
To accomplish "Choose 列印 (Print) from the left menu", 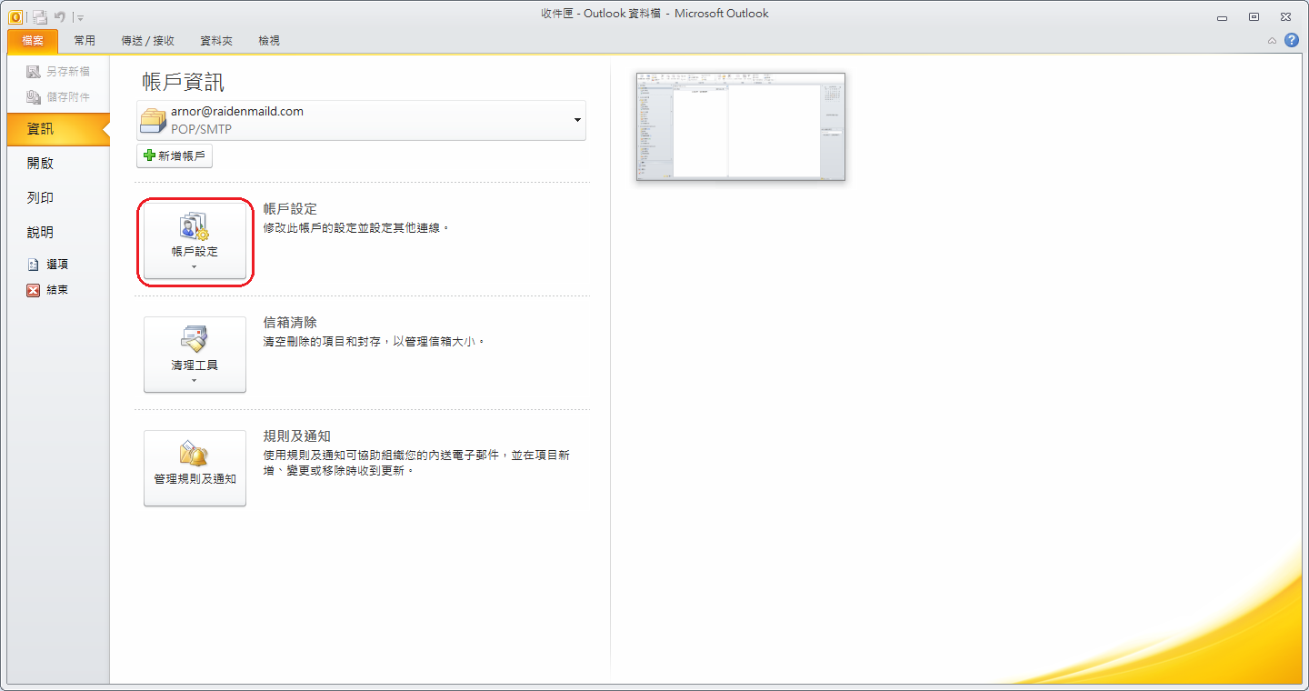I will click(x=41, y=198).
